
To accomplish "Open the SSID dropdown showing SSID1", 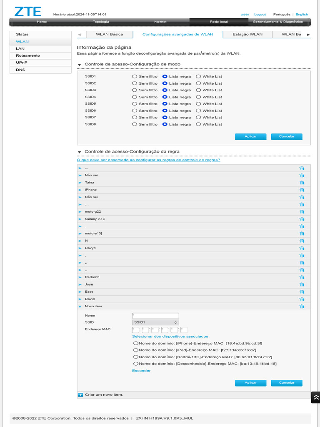I will click(x=155, y=322).
